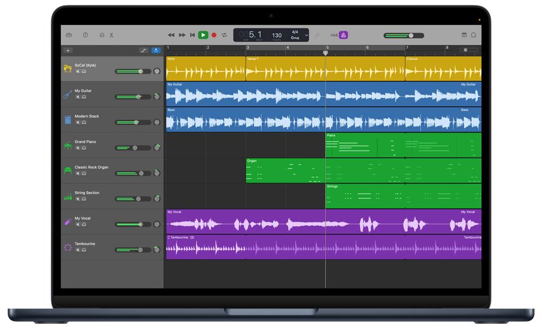Expand the LCD display mode dropdown
The height and width of the screenshot is (332, 546).
point(307,35)
